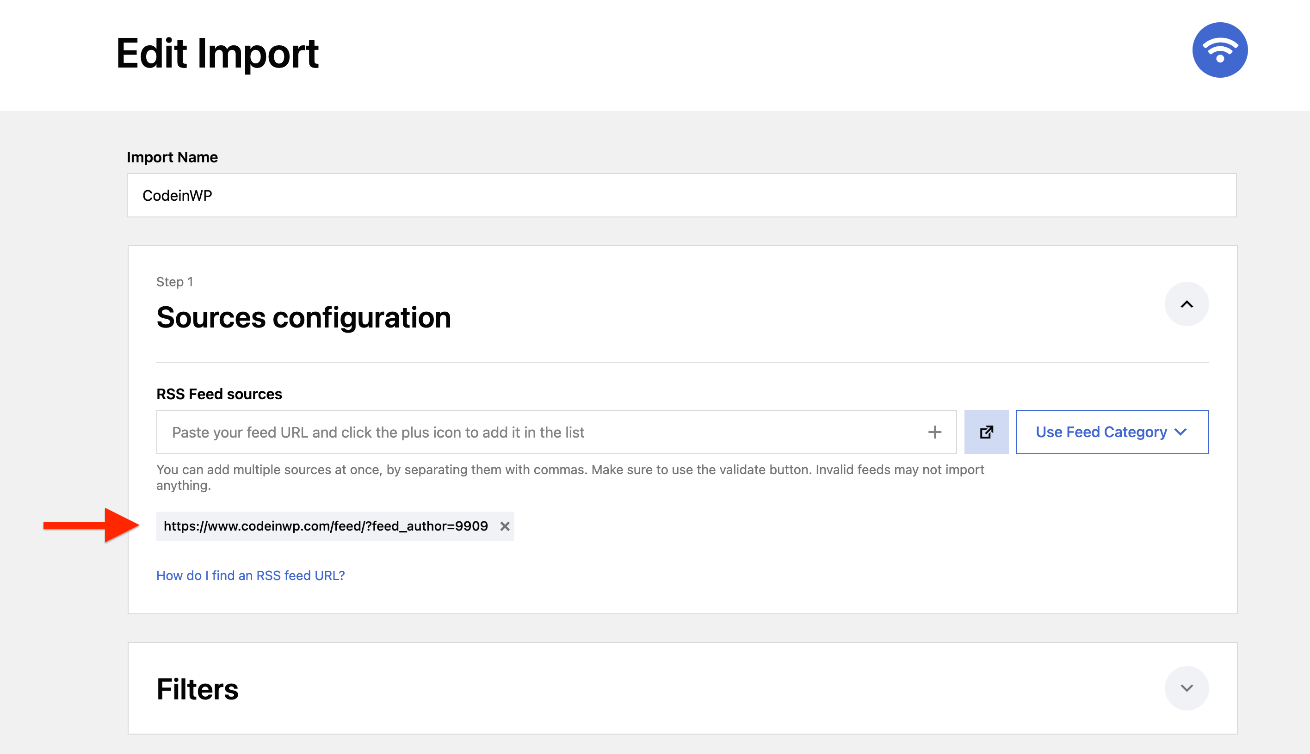Screen dimensions: 1310x754
Task: Click the Edit Import page title
Action: tap(217, 53)
